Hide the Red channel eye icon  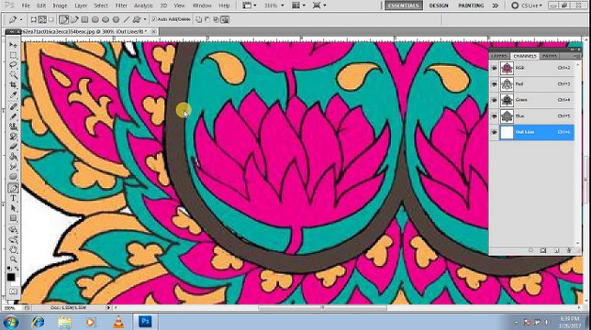point(494,84)
